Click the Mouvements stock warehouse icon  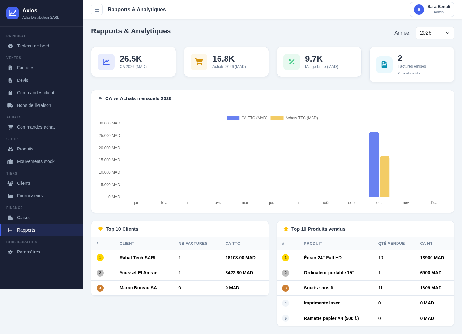tap(10, 161)
